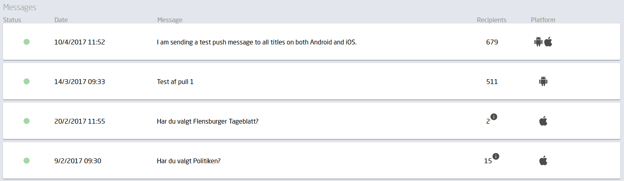
Task: Click the Message column header
Action: pyautogui.click(x=169, y=20)
